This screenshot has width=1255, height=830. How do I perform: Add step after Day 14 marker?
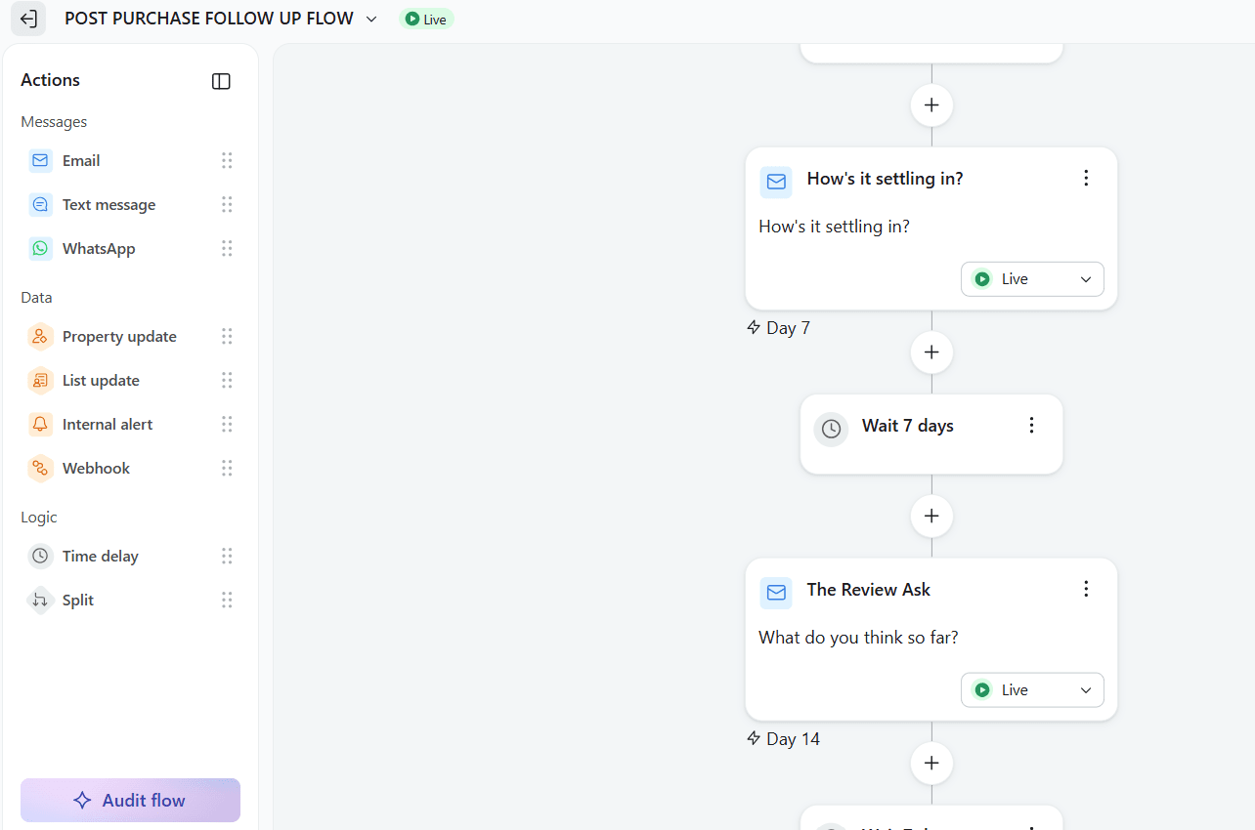[931, 763]
